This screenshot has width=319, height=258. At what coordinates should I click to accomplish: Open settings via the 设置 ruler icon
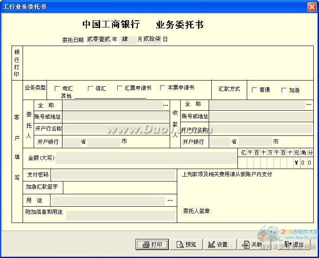pos(212,244)
